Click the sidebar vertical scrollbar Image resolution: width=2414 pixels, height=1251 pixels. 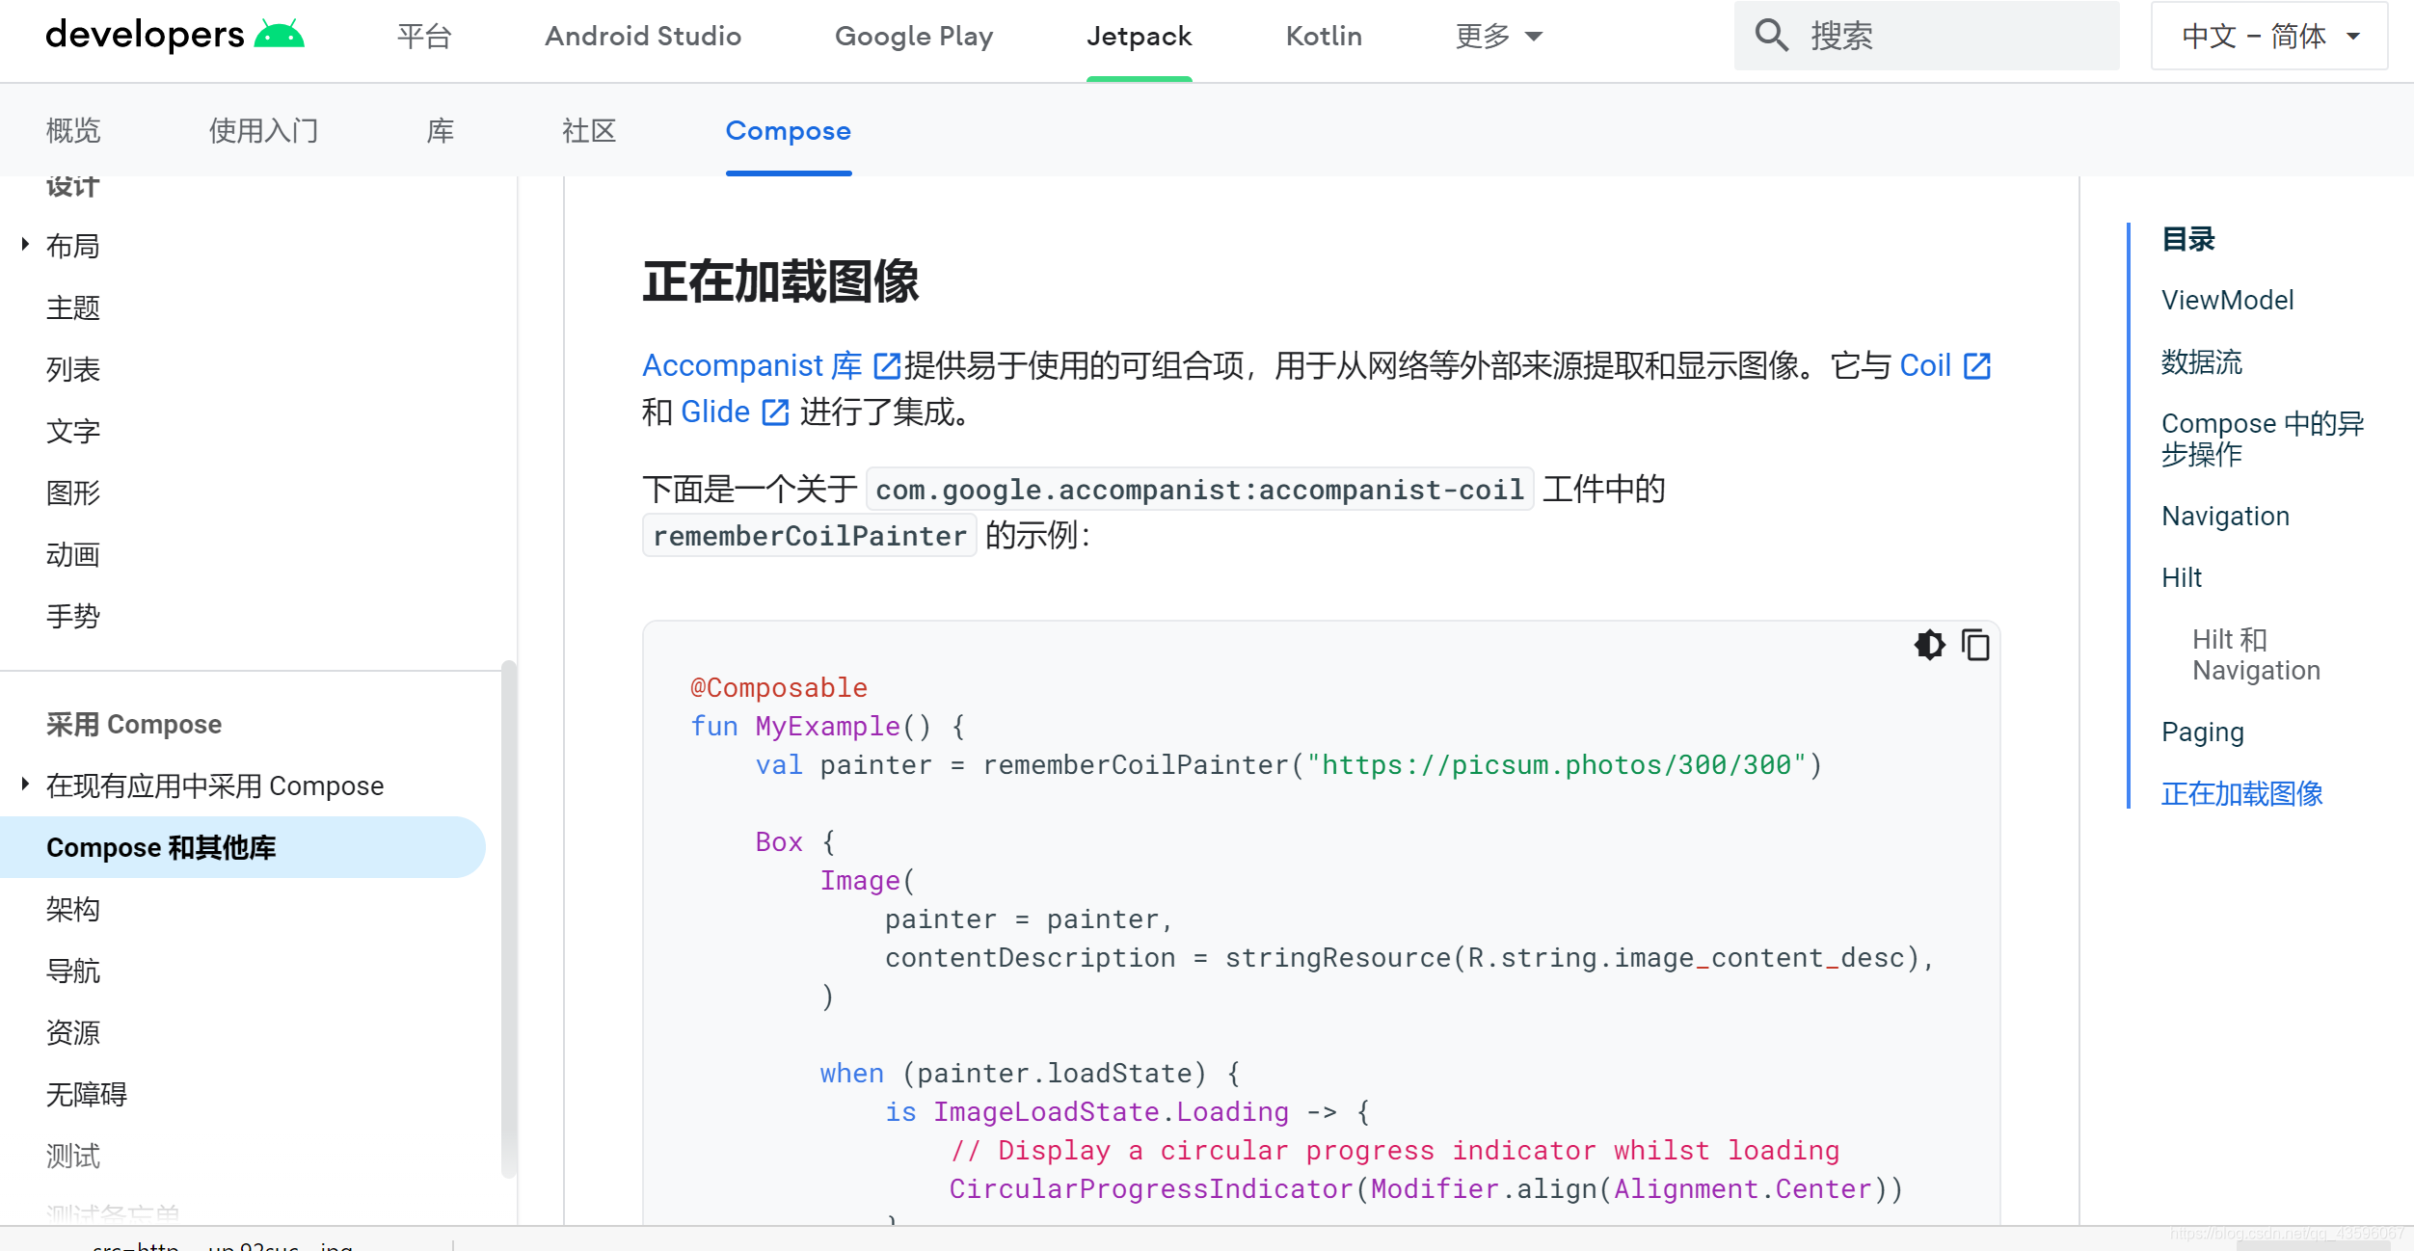point(509,918)
